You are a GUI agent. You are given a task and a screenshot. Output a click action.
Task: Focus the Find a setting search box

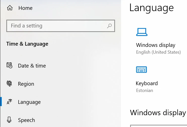coord(61,26)
